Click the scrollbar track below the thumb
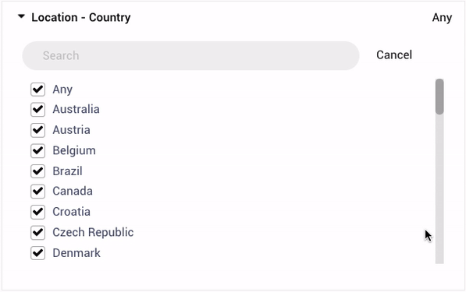 coord(439,190)
